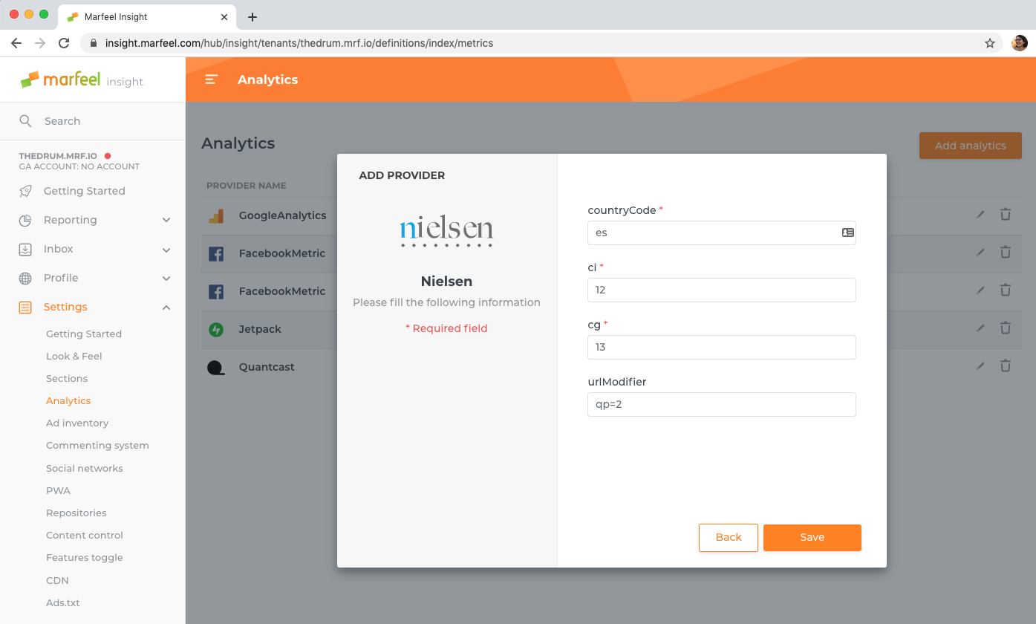
Task: Open Content control settings
Action: pos(85,535)
